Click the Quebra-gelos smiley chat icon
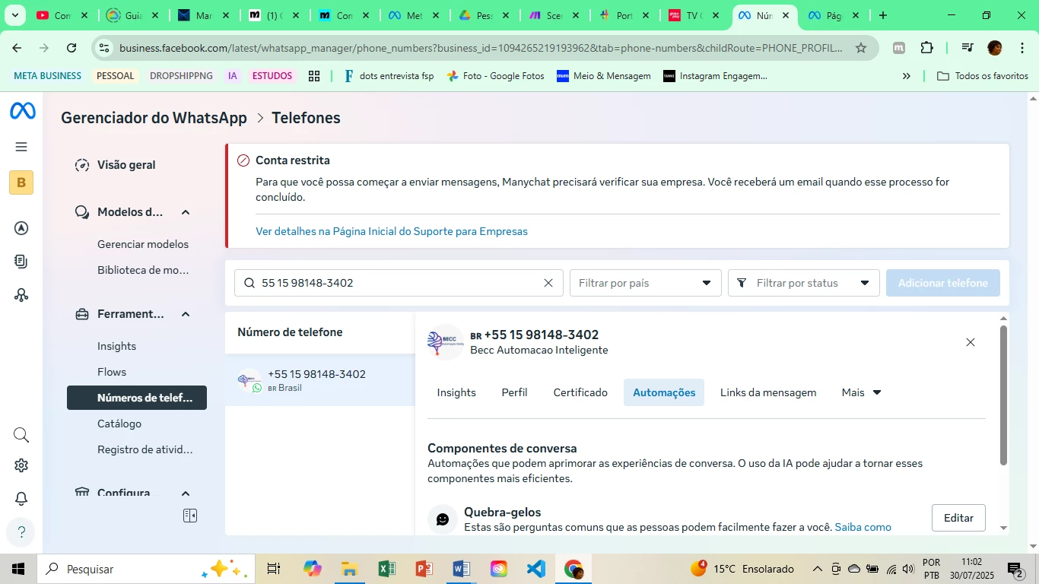Screen dimensions: 1039x584 443,519
